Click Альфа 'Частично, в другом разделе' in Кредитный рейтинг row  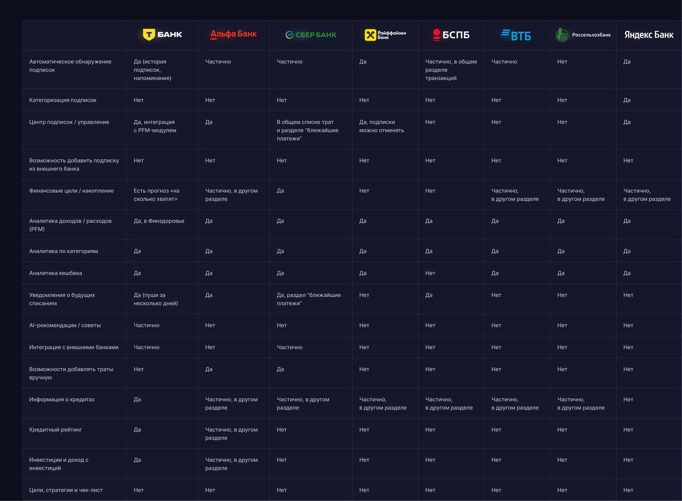pos(231,434)
